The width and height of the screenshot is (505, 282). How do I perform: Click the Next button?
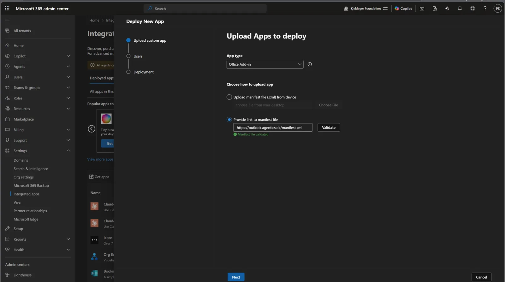(236, 277)
